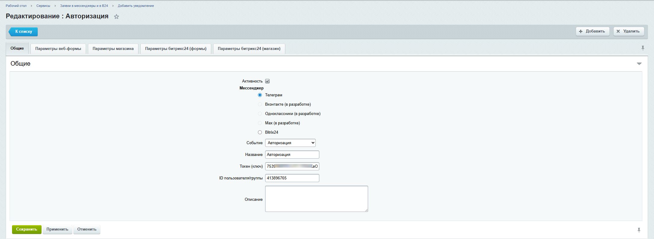Go to Параметры битрикс24 (формы) tab
The width and height of the screenshot is (654, 239).
tap(176, 49)
